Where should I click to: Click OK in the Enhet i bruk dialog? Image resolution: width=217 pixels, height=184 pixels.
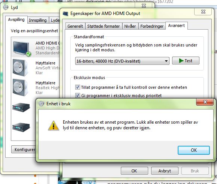point(193,150)
